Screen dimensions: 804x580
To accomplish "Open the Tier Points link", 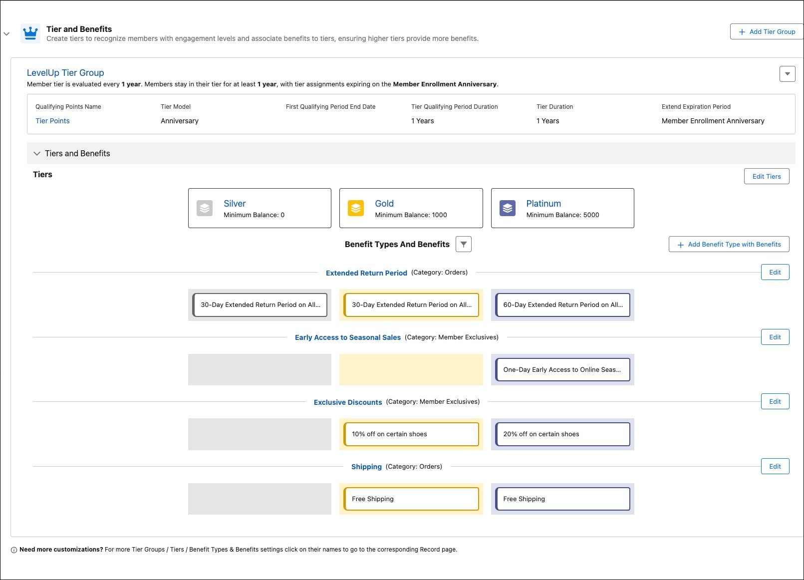I will point(52,121).
